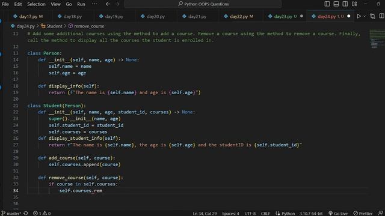Open the errors and warnings count

pyautogui.click(x=42, y=214)
